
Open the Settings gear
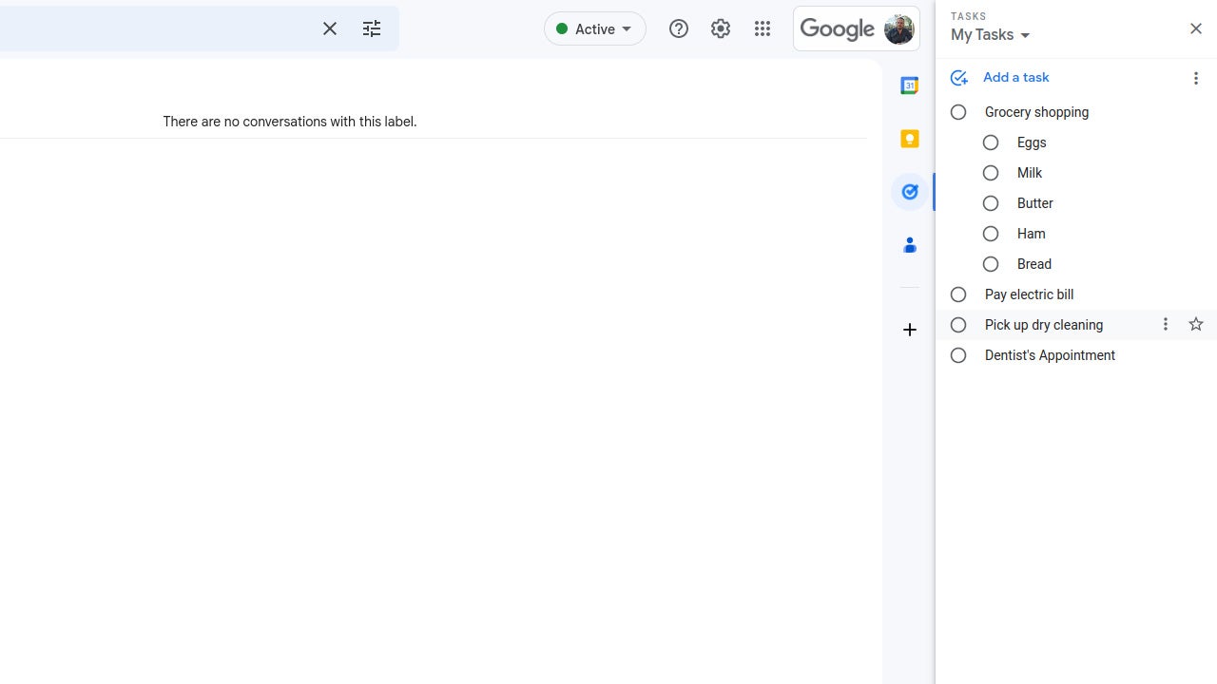point(721,28)
